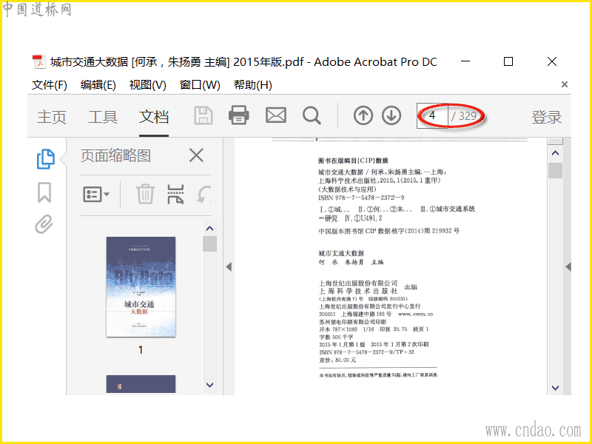Select page 1 thumbnail

(x=141, y=287)
